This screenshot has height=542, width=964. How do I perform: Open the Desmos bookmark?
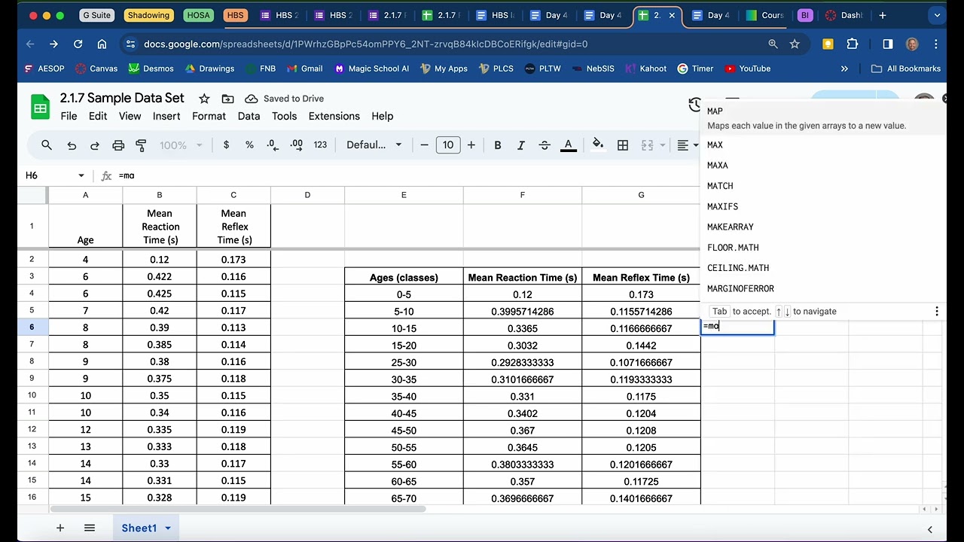[x=151, y=69]
